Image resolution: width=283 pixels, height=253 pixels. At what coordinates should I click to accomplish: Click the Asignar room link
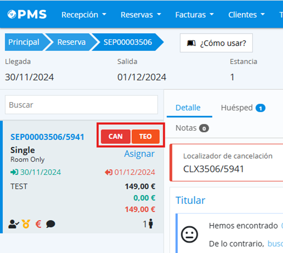point(139,154)
